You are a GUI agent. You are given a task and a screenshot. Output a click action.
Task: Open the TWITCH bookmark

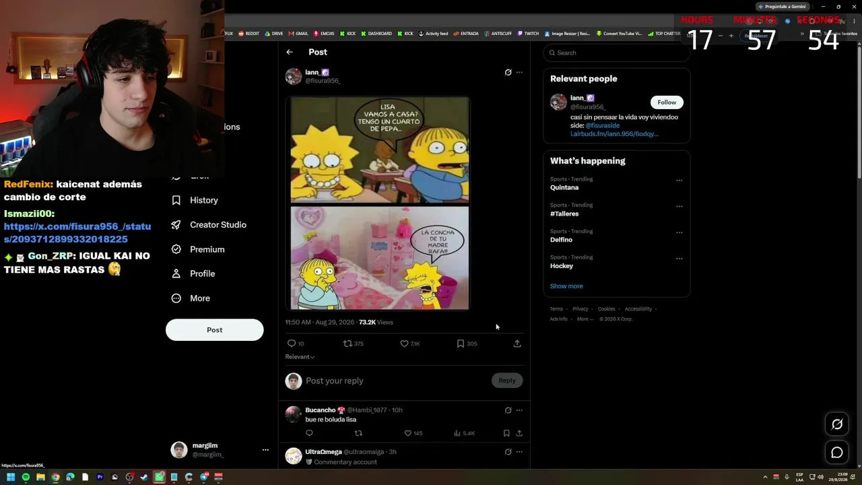click(528, 34)
